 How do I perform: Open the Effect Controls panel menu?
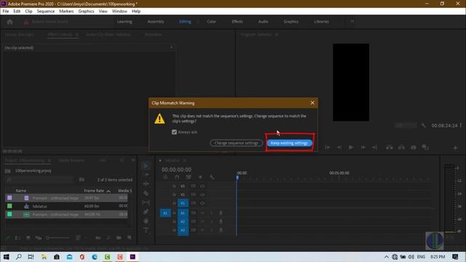point(77,34)
